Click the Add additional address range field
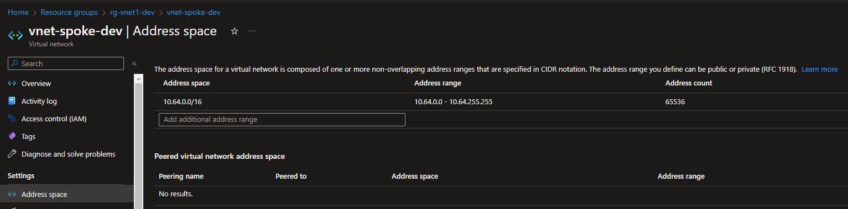This screenshot has height=209, width=848. [x=282, y=120]
